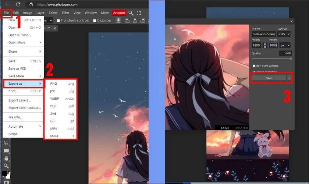Expand the Automate submenu
Image resolution: width=309 pixels, height=184 pixels.
tap(23, 127)
